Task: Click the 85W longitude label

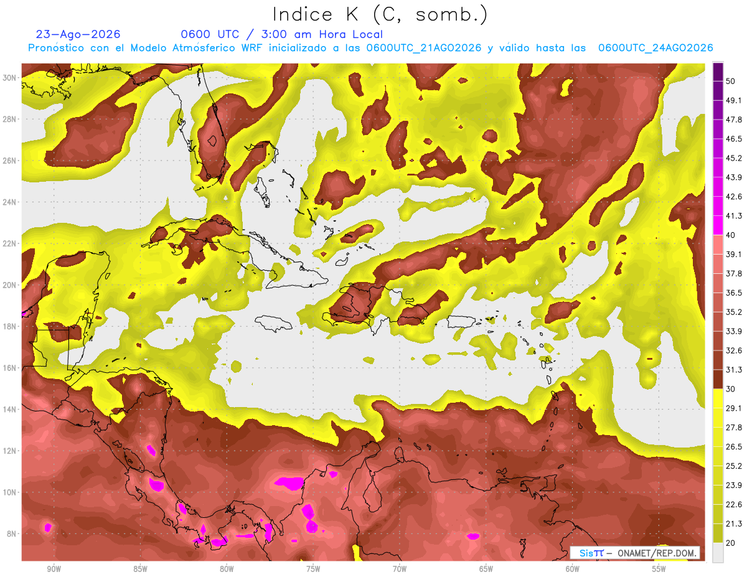Action: pyautogui.click(x=140, y=569)
